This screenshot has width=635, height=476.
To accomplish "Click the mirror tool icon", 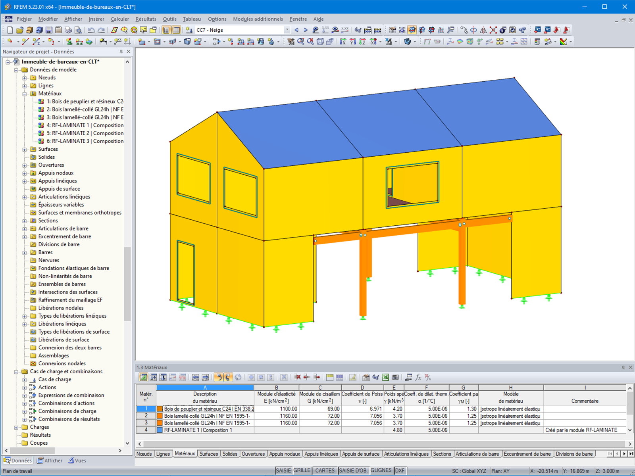I will (483, 30).
